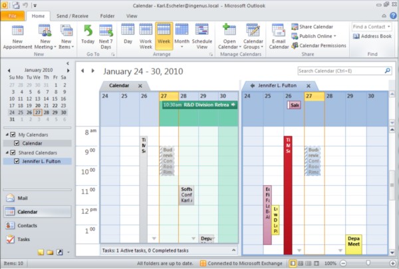Close the Calendar tab

click(x=140, y=86)
